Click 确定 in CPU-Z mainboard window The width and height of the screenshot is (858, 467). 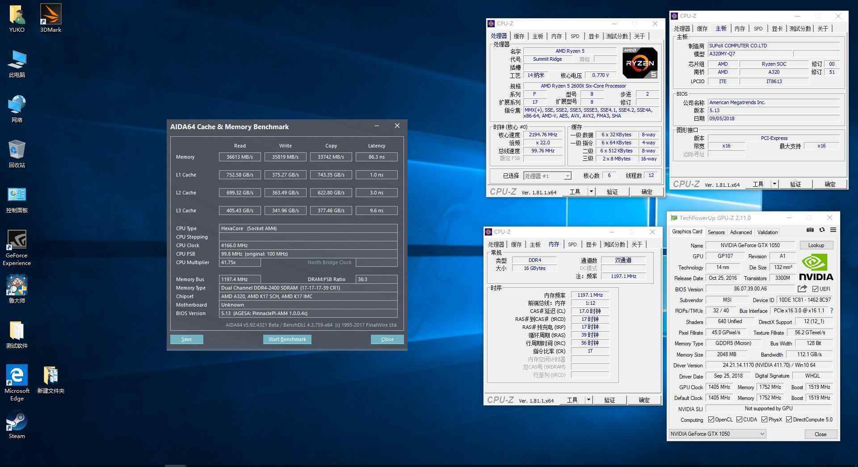tap(830, 184)
